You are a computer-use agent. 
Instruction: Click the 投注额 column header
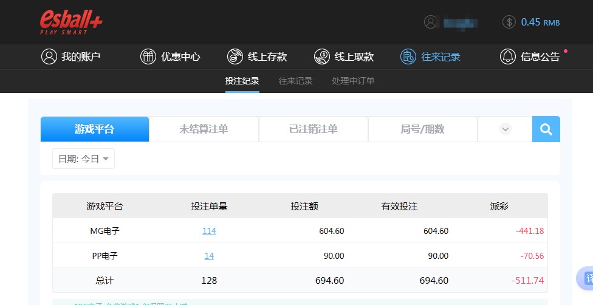click(x=304, y=206)
